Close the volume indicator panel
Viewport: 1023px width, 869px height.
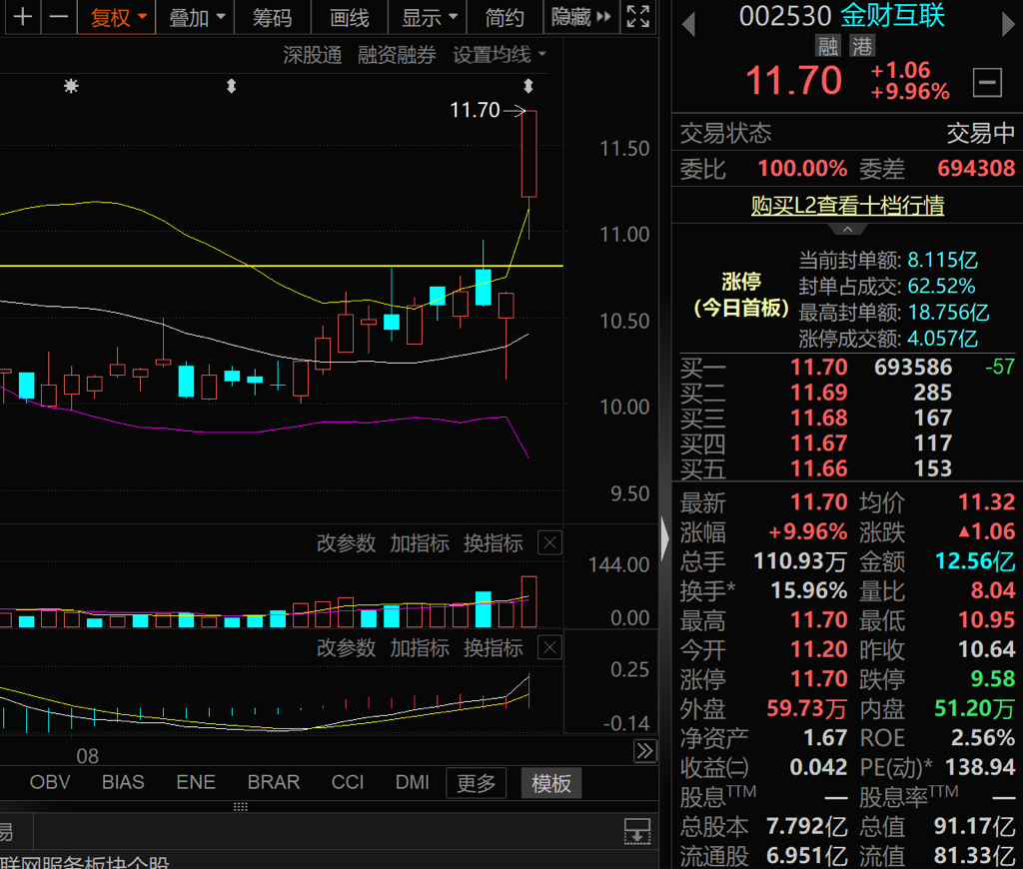point(550,542)
